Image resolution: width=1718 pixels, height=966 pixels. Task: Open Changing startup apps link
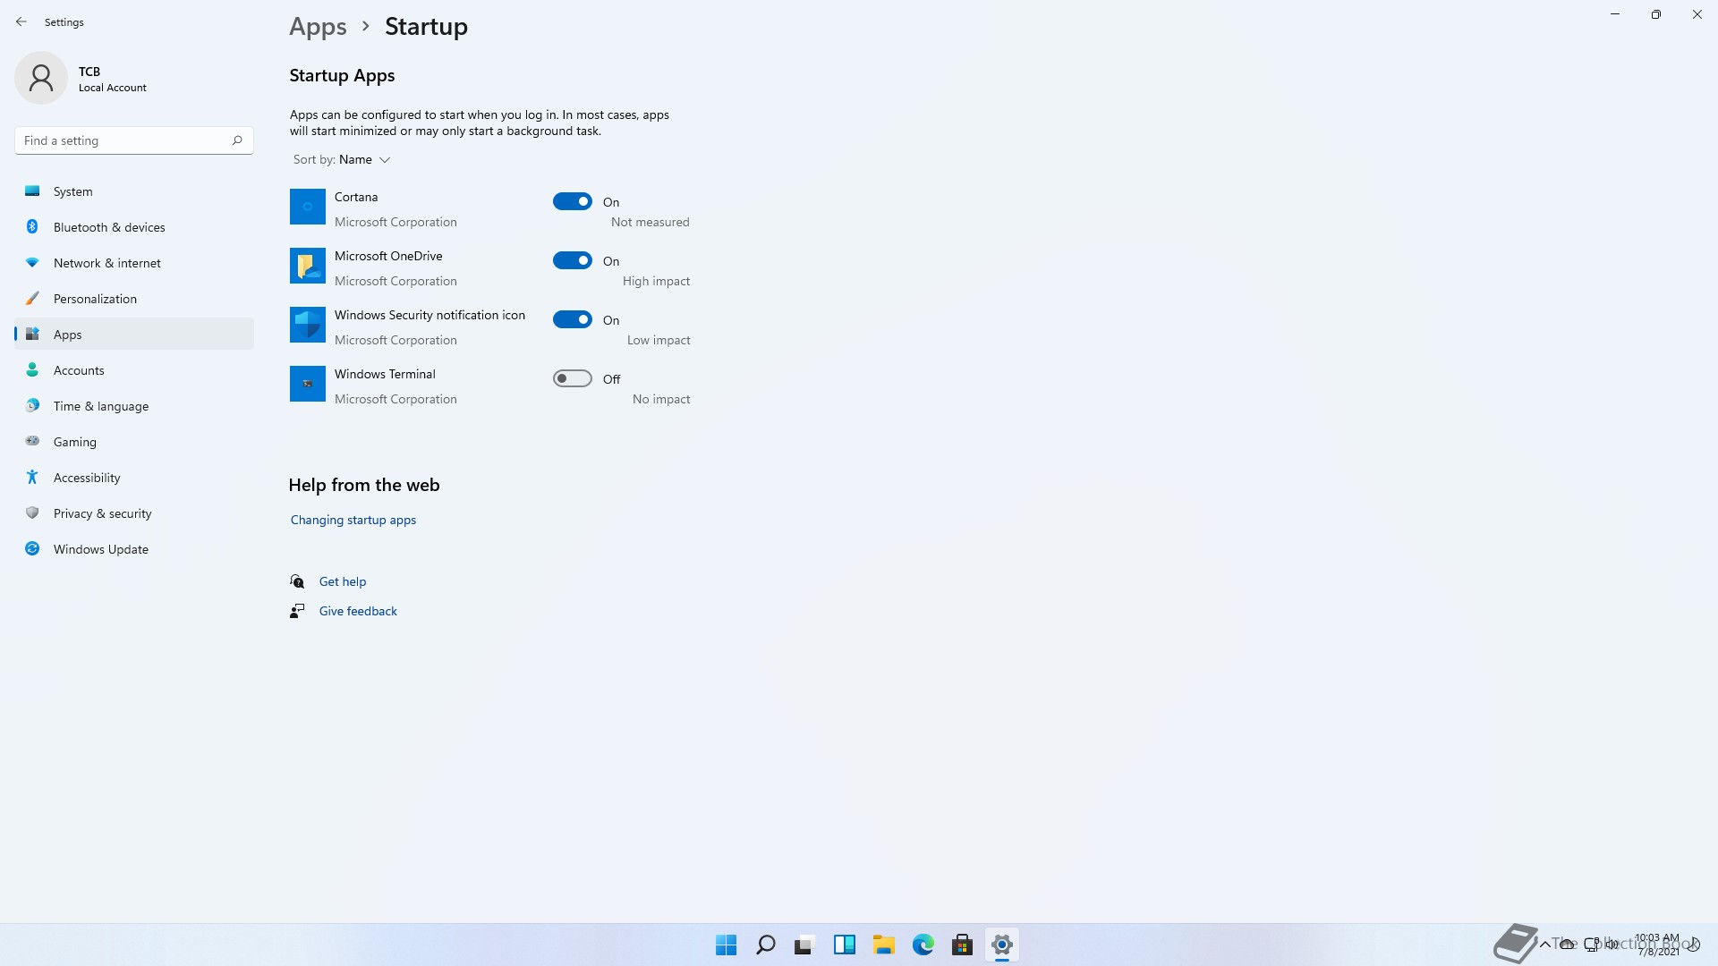tap(353, 520)
